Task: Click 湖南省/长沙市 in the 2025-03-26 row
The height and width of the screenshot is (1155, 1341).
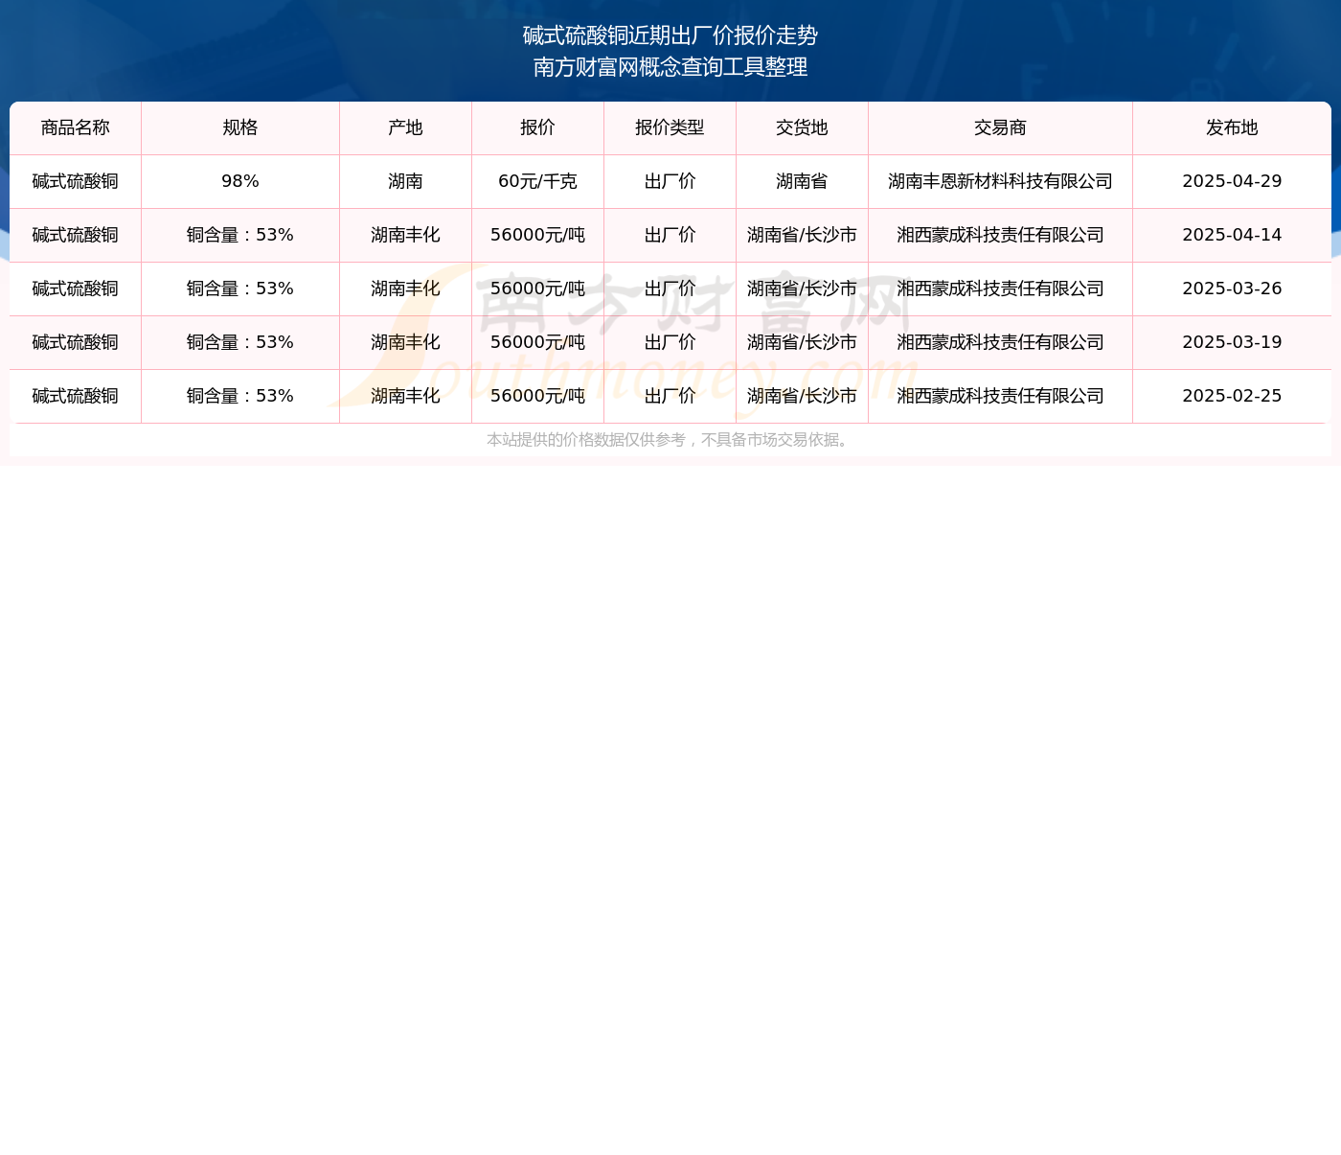Action: [802, 289]
